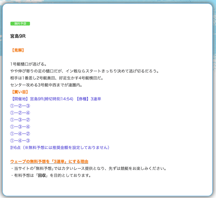216x198 pixels.
Task: Click the bet combination ①ー③ー②
Action: [20, 120]
